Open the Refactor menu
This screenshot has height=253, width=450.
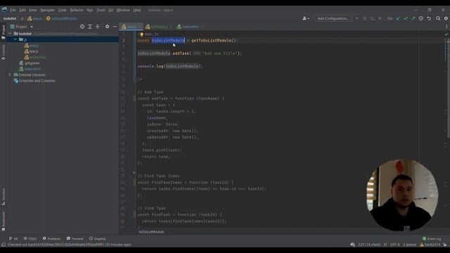coord(77,10)
